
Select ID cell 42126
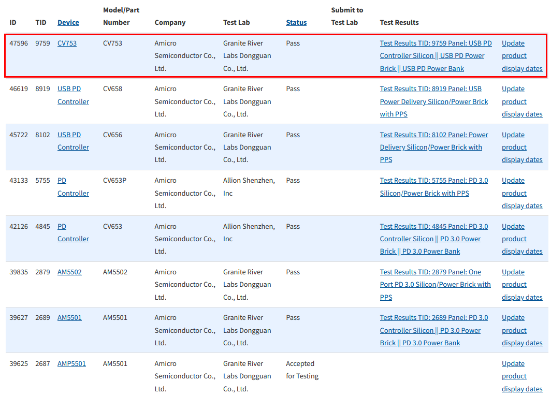[19, 227]
